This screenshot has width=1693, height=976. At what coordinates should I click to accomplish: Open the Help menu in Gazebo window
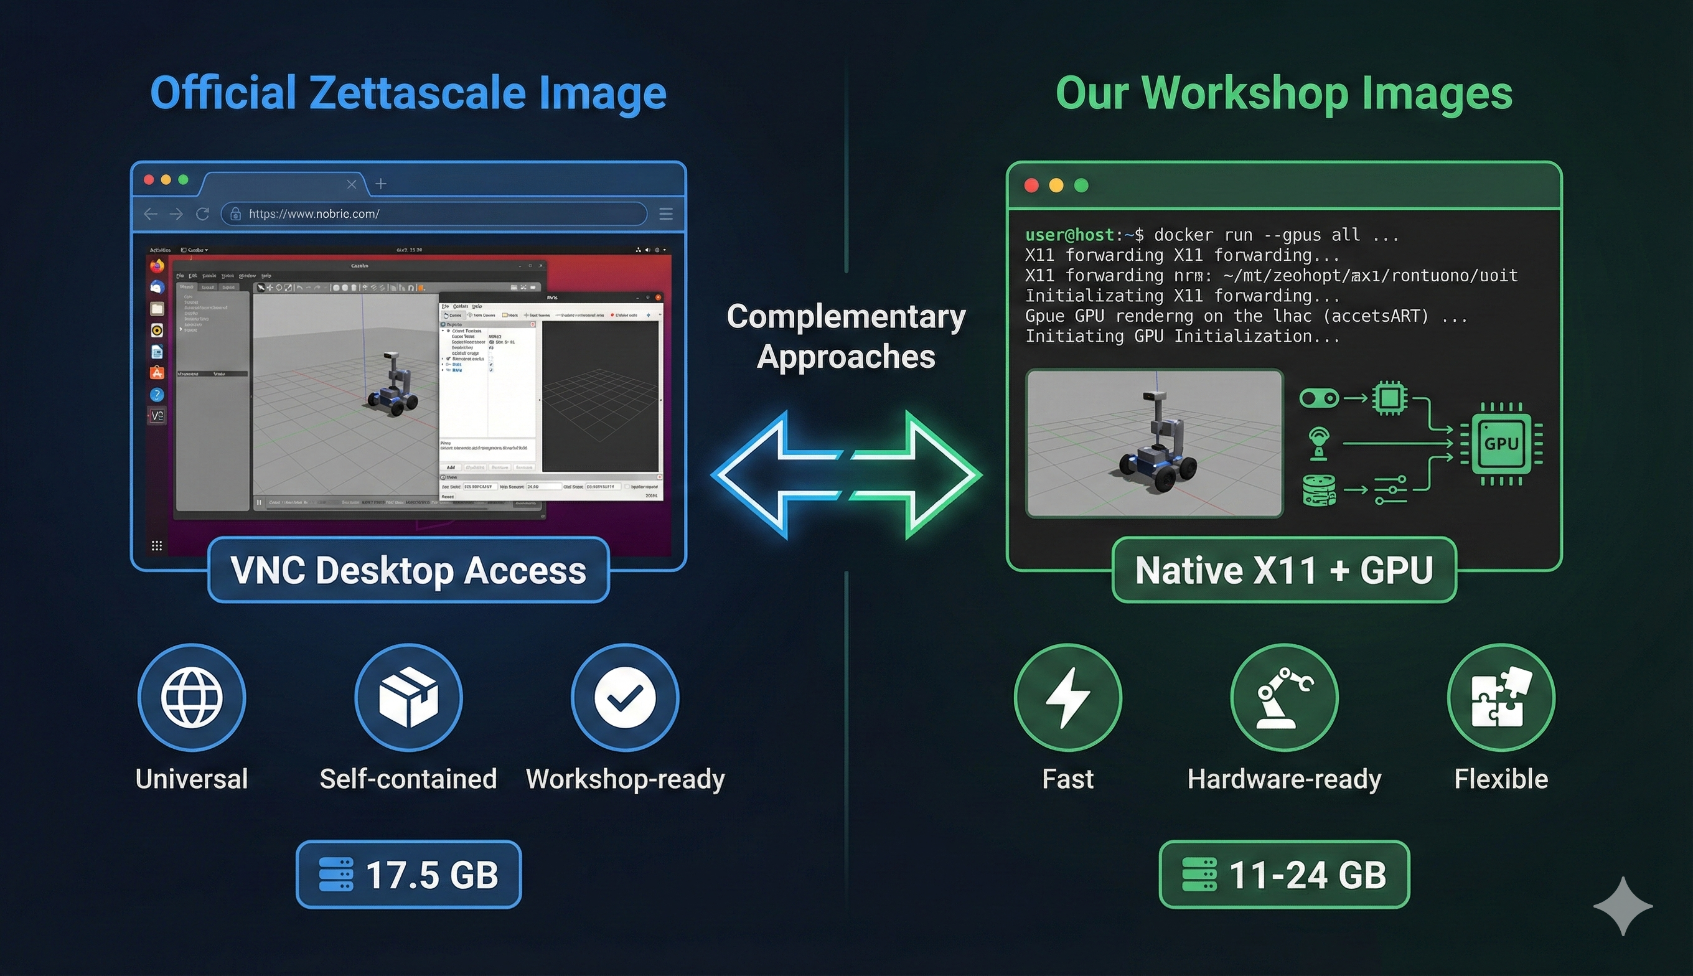pos(266,276)
